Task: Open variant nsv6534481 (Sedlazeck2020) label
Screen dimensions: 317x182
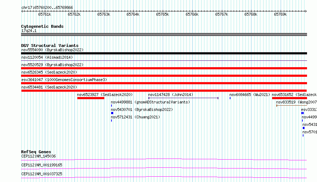Action: [x=49, y=87]
